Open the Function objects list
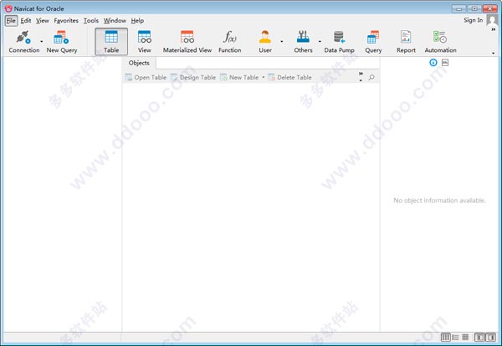502x346 pixels. [x=230, y=42]
